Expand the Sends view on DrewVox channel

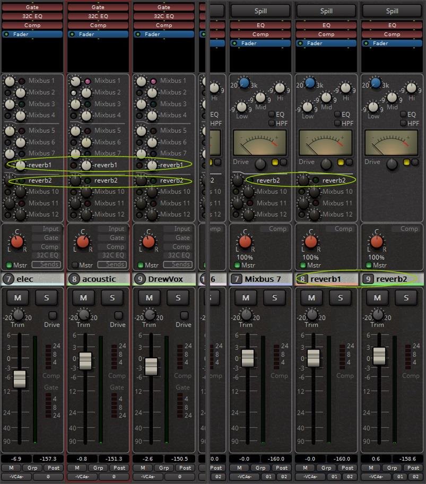coord(178,264)
